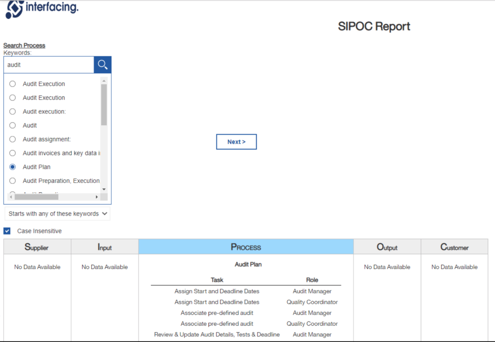
Task: Select the Audit Plan radio button
Action: pos(12,167)
